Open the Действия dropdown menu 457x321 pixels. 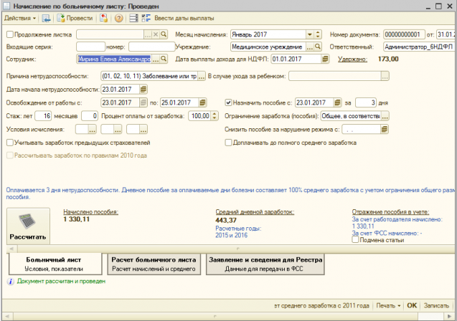19,17
